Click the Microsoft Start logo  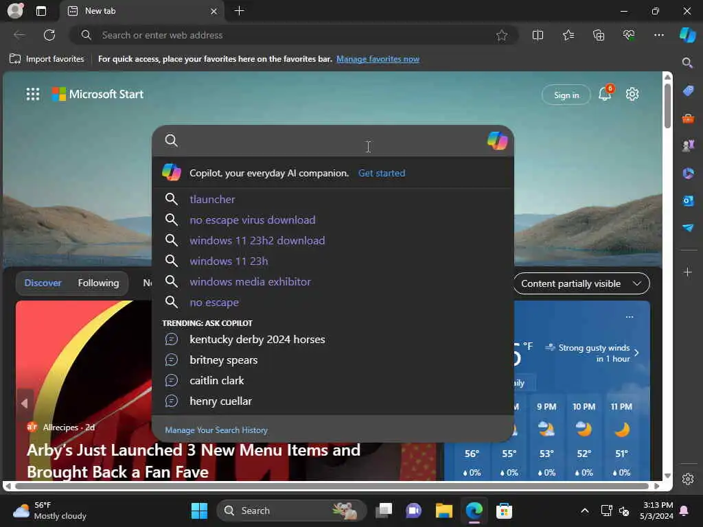click(97, 94)
